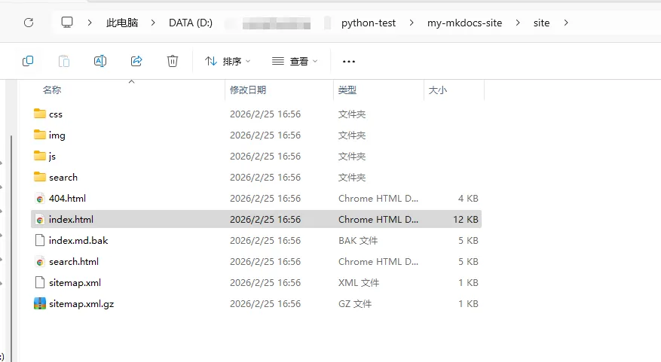Sort by Name (名称) column header
The image size is (661, 362).
(52, 90)
